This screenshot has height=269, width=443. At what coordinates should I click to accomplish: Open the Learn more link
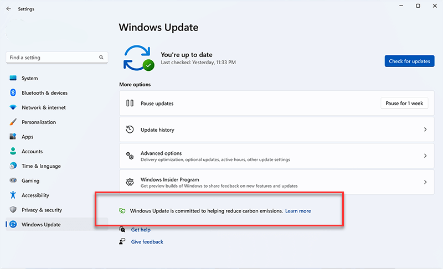[x=298, y=211]
